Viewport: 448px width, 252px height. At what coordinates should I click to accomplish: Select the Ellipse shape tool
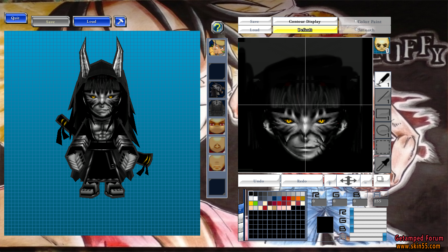pos(383,131)
